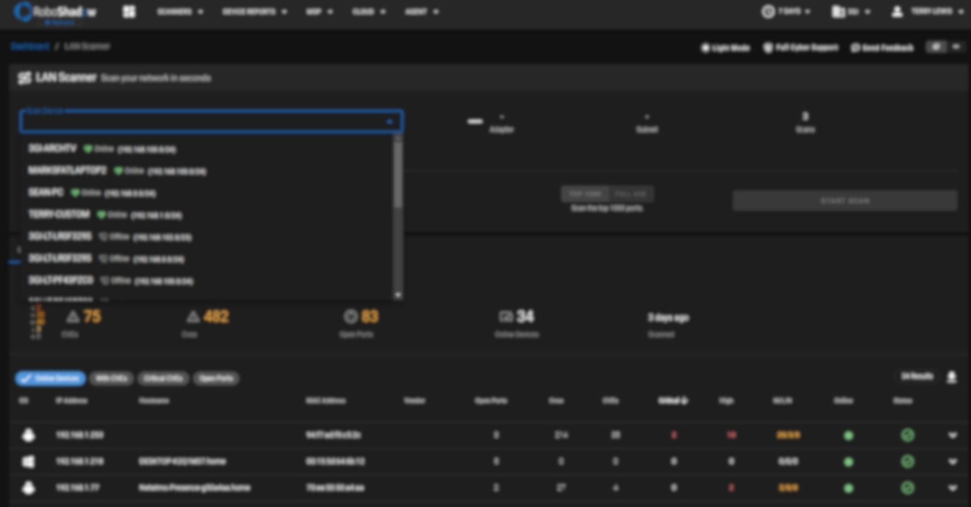Image resolution: width=971 pixels, height=507 pixels.
Task: Click the clock icon for 7 Days
Action: pyautogui.click(x=768, y=12)
